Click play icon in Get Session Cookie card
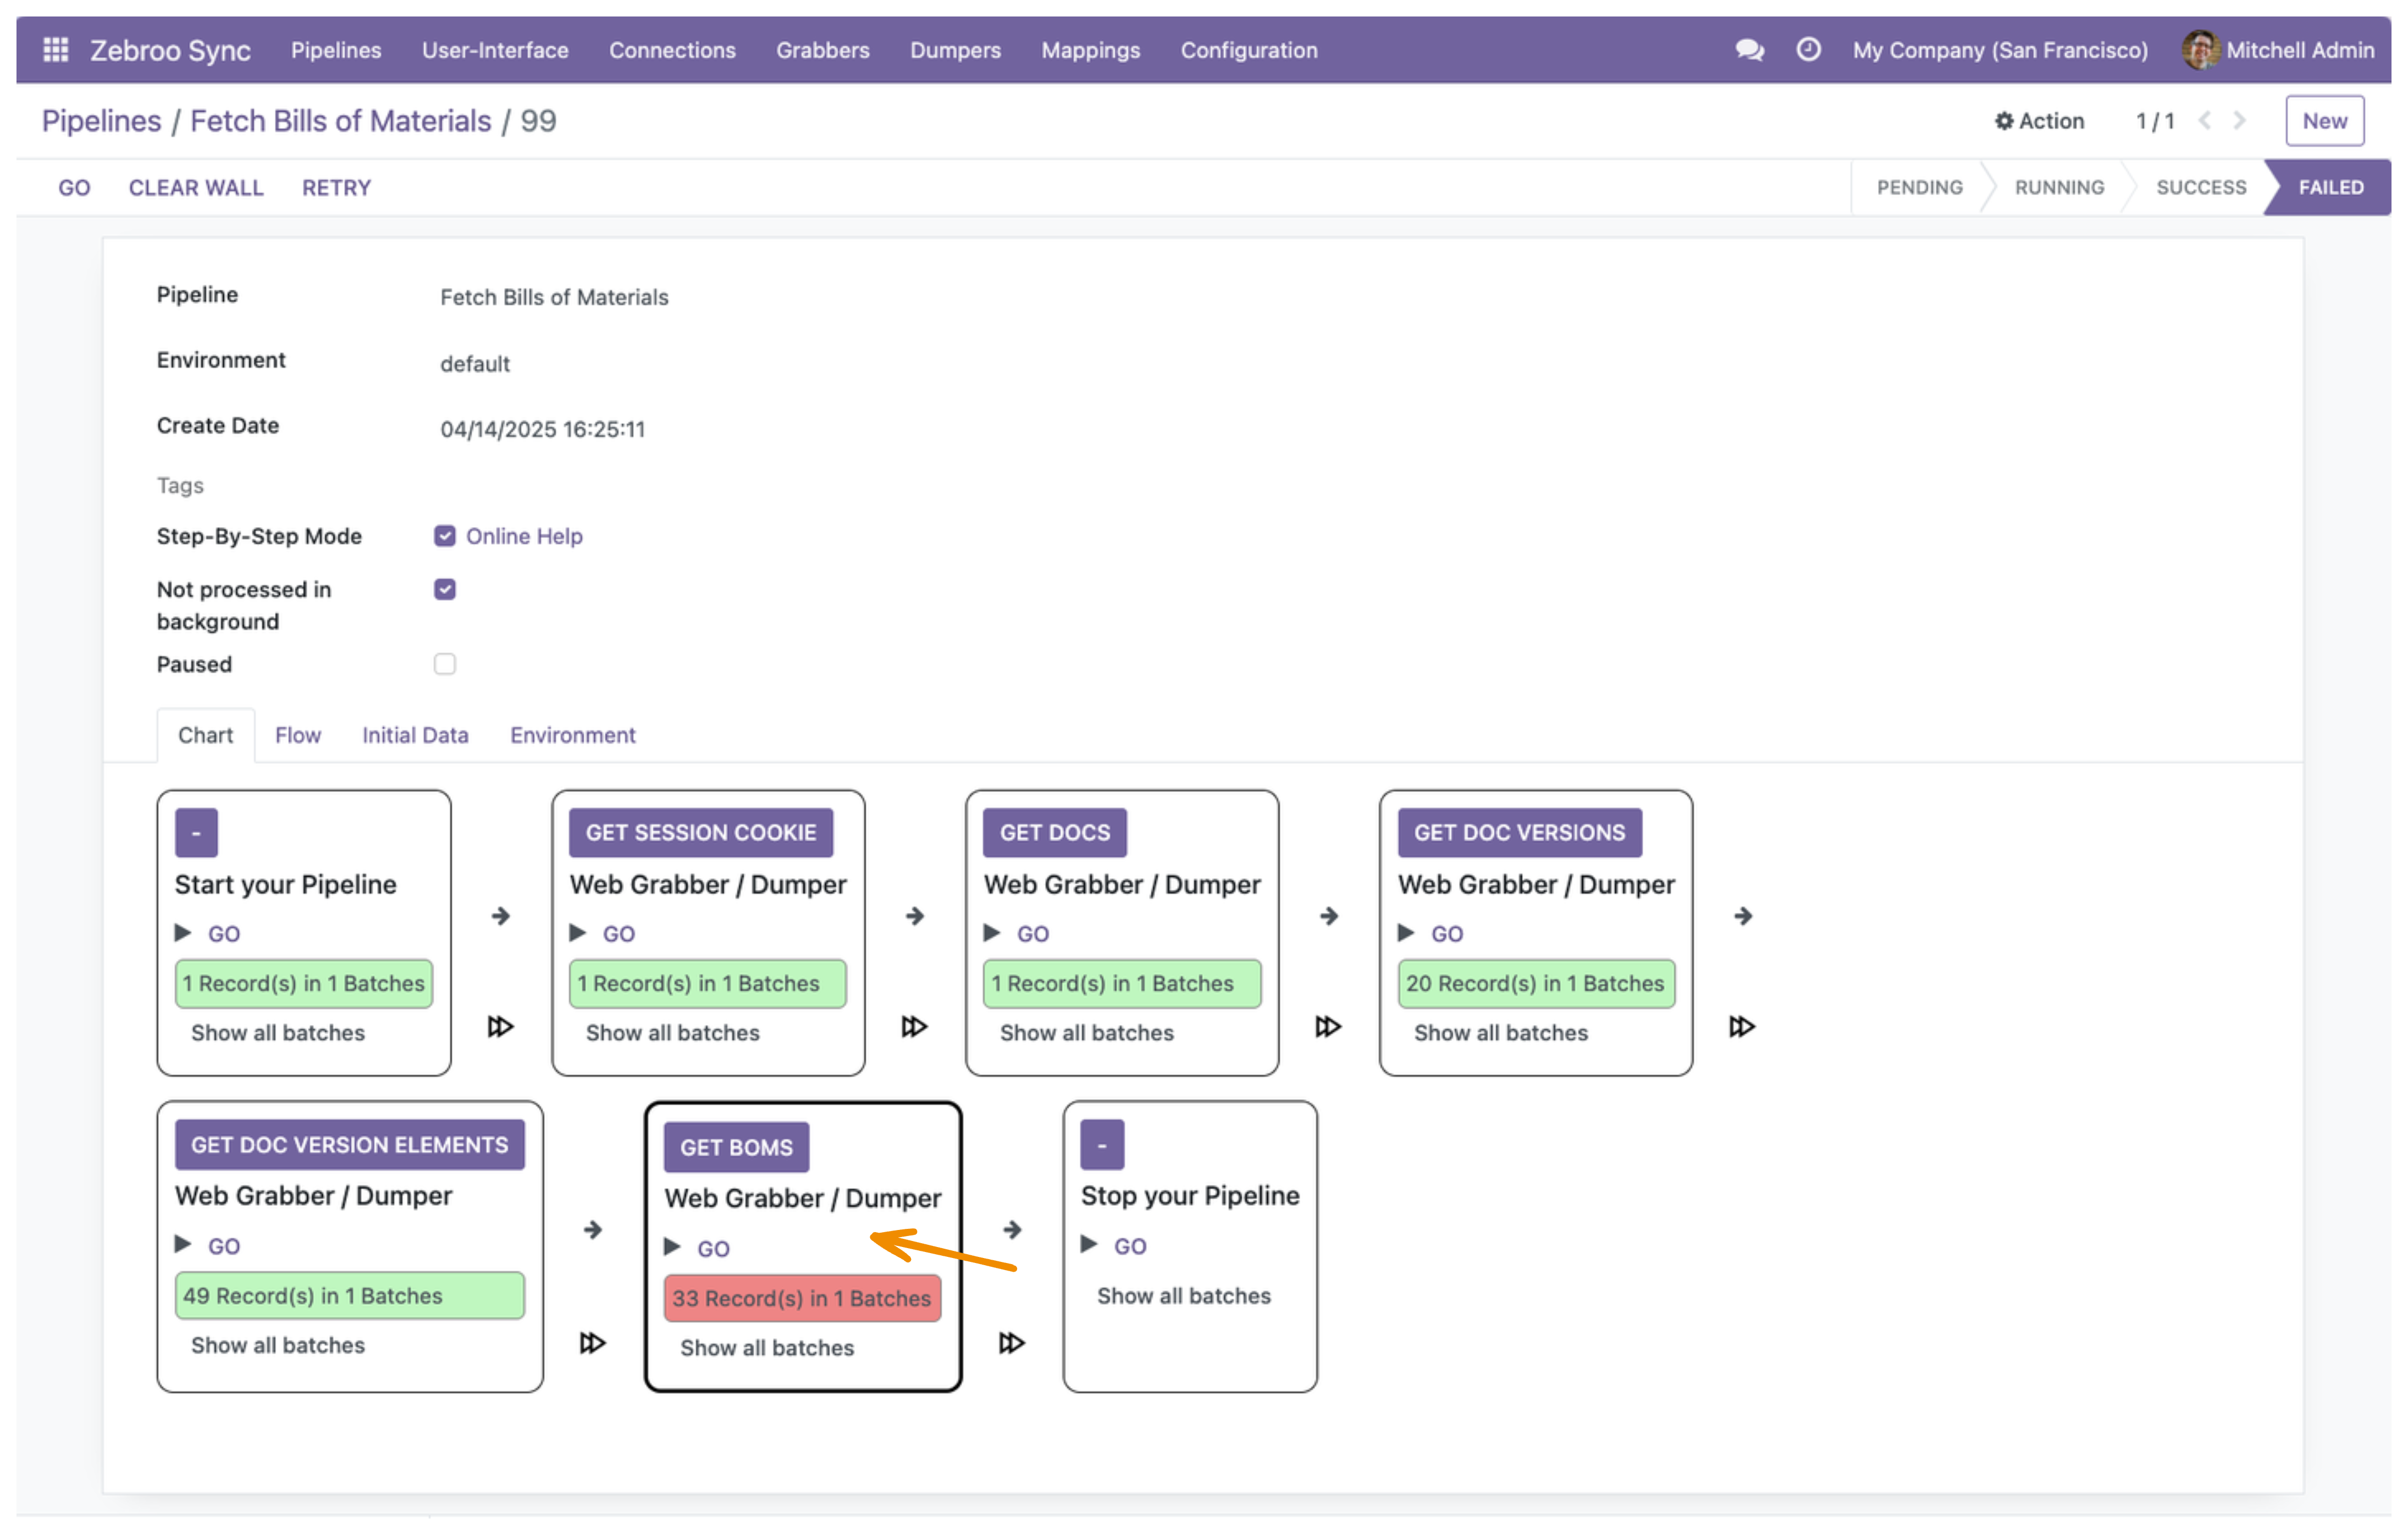The width and height of the screenshot is (2408, 1535). (578, 933)
